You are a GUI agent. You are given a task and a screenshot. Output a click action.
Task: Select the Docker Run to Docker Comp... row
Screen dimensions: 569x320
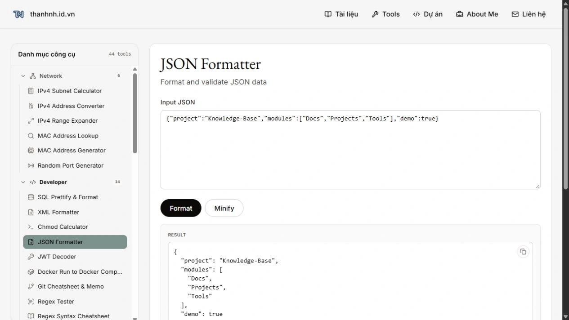click(x=75, y=272)
